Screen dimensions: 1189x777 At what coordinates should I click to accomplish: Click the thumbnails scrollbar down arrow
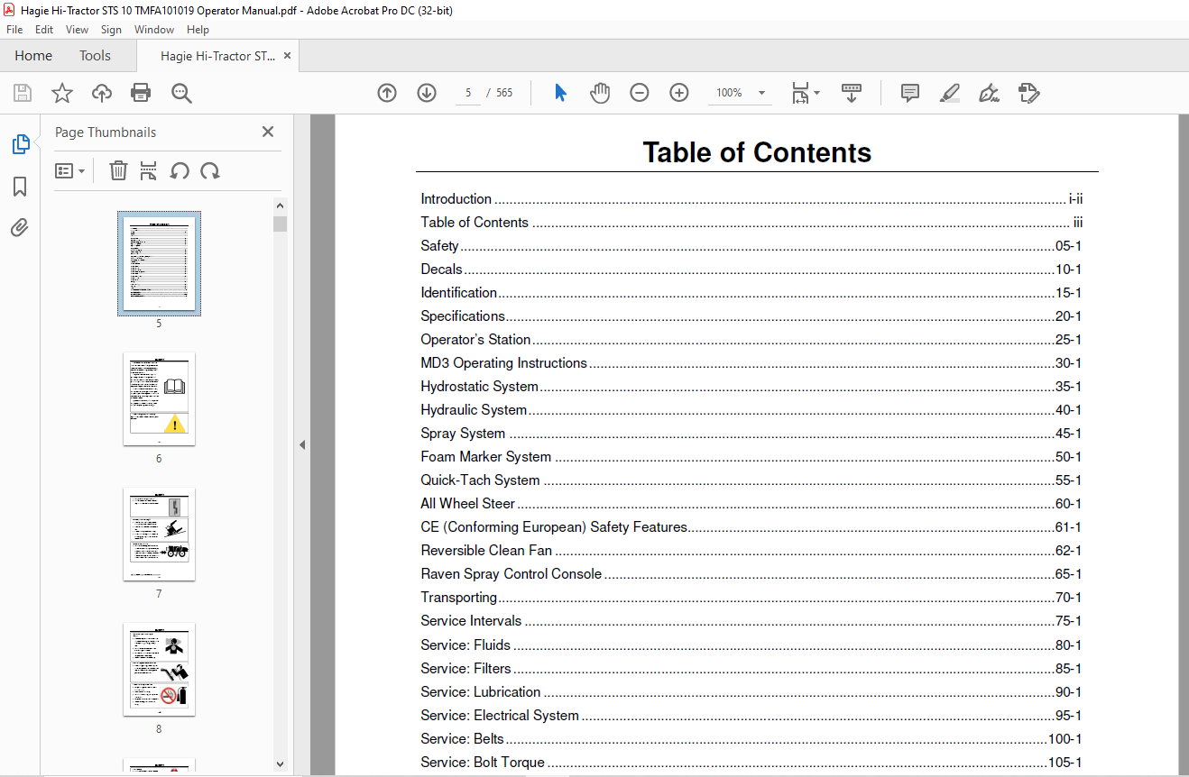pos(280,763)
